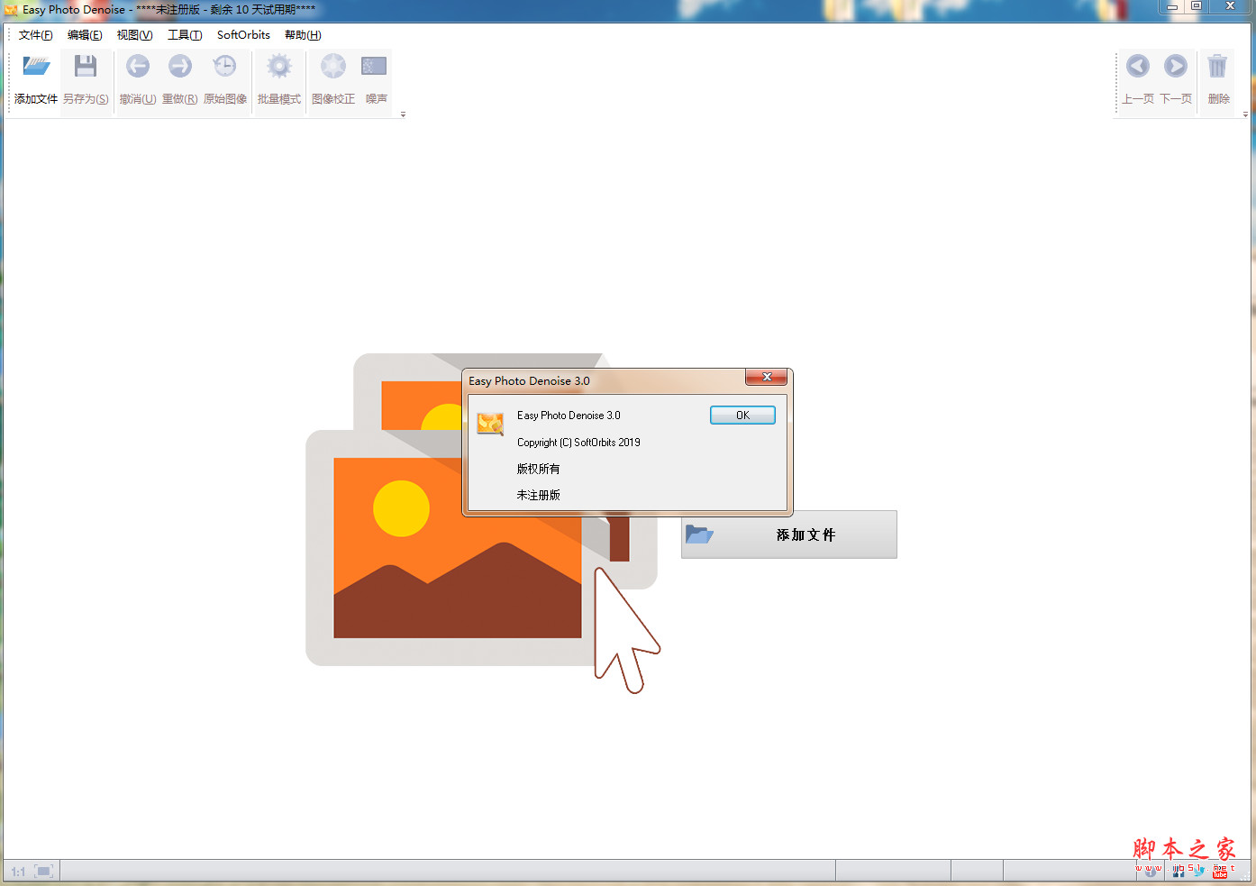Open the 编辑(E) menu
Image resolution: width=1256 pixels, height=886 pixels.
coord(85,35)
